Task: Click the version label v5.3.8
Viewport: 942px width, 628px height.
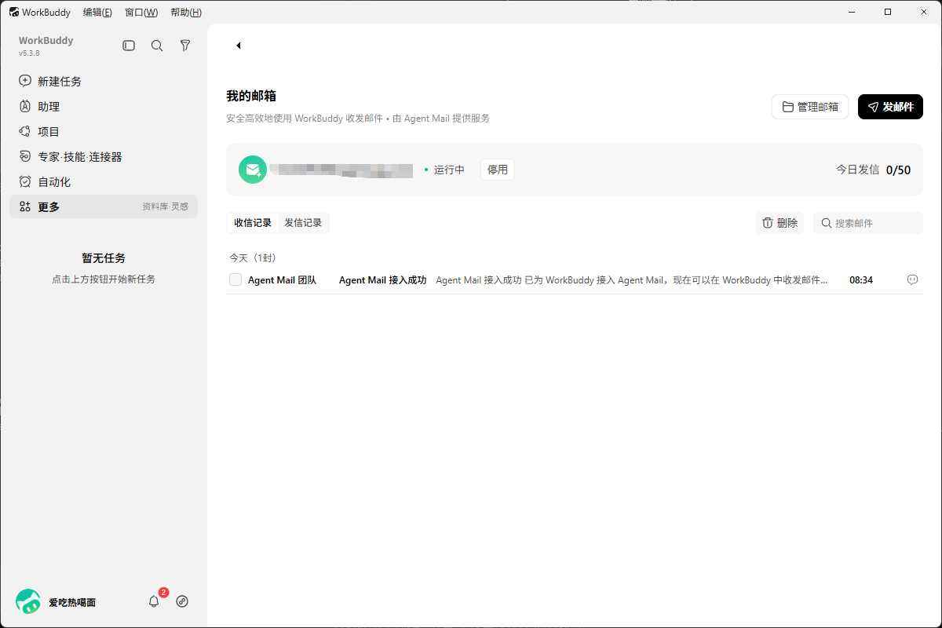Action: click(x=29, y=53)
